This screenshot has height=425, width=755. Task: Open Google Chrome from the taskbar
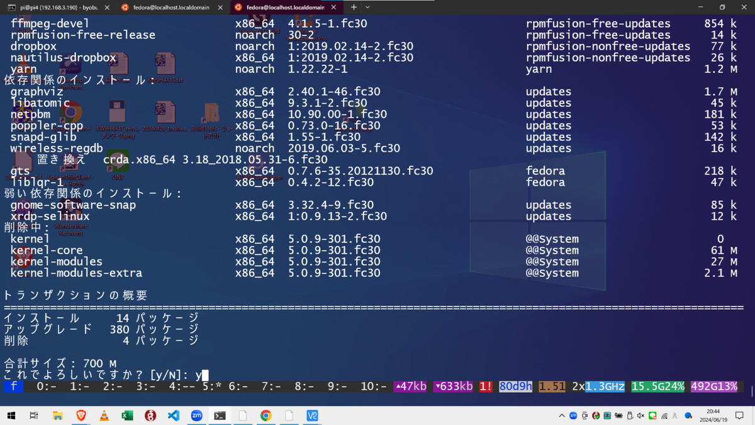[x=265, y=416]
